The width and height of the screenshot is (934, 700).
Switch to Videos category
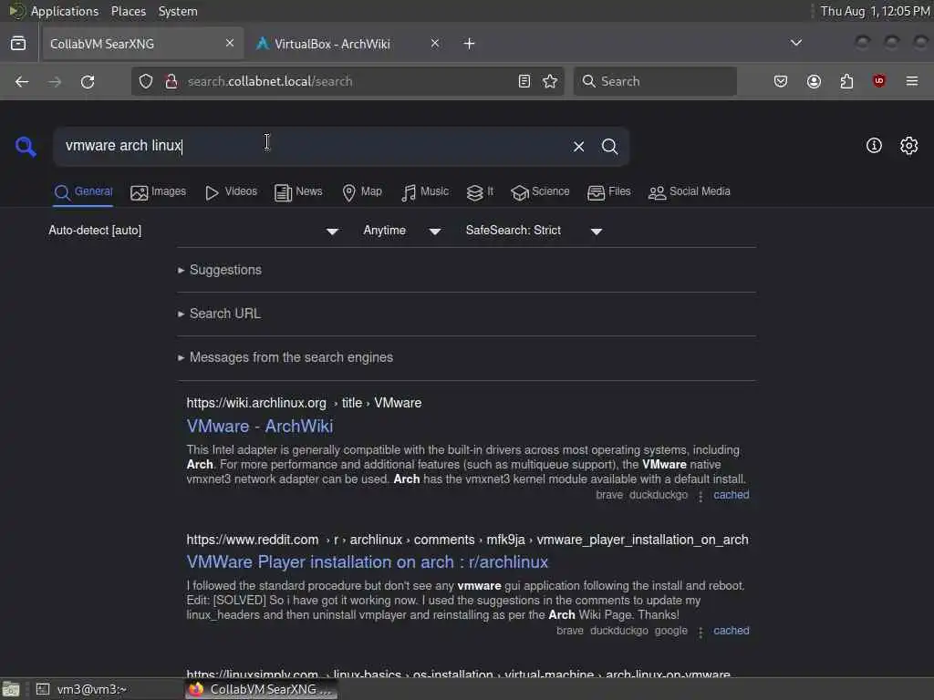[x=231, y=191]
